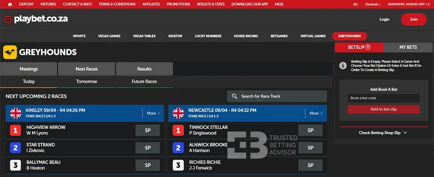Click the playbet.co.za logo
Image resolution: width=434 pixels, height=177 pixels.
tap(36, 19)
